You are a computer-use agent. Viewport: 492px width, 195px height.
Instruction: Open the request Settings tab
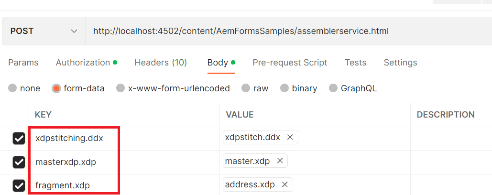pos(400,63)
